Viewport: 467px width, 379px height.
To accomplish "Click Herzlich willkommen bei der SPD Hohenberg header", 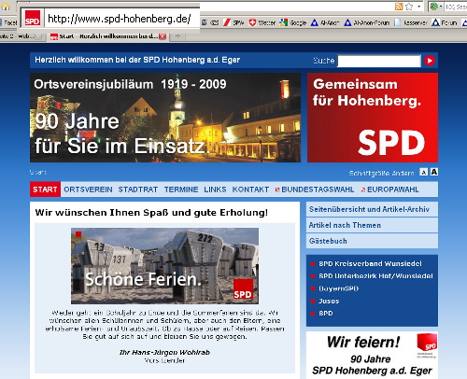I will 137,60.
